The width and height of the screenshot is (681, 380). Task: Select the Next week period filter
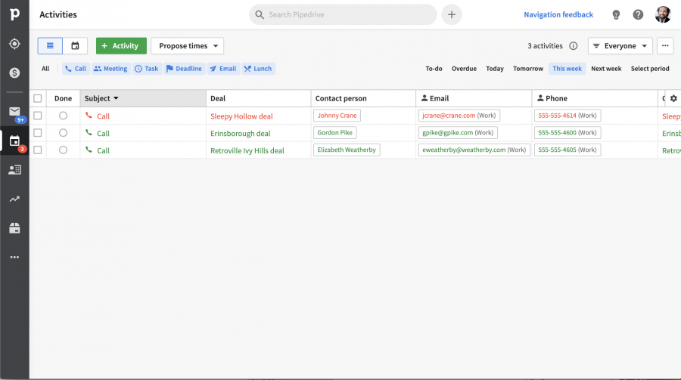point(606,69)
